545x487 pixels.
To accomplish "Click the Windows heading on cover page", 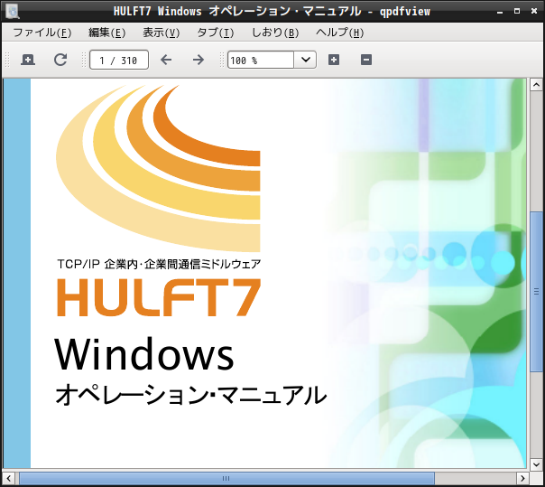I will coord(144,353).
